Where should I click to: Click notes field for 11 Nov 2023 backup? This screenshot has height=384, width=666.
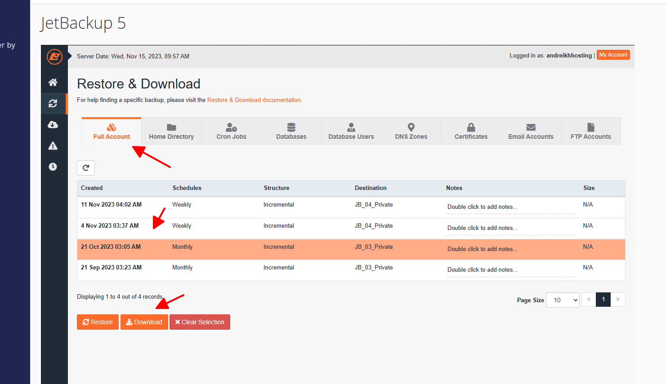511,207
